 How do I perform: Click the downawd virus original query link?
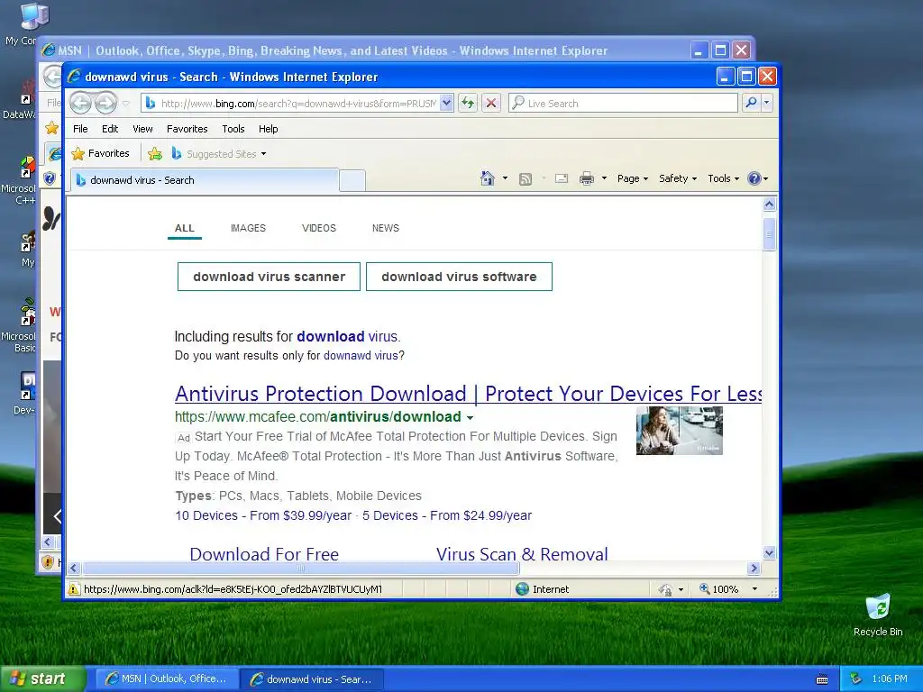point(361,355)
